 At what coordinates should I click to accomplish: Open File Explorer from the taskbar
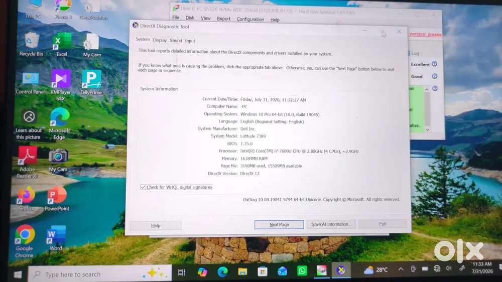tap(242, 272)
